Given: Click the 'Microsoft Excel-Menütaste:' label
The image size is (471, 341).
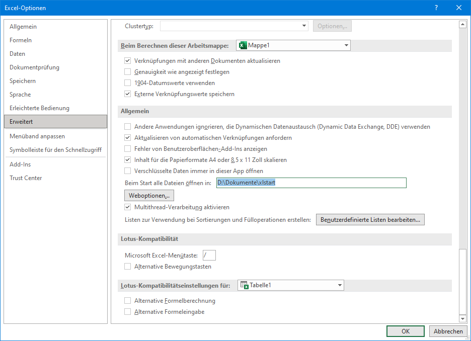Looking at the screenshot, I should coord(161,255).
